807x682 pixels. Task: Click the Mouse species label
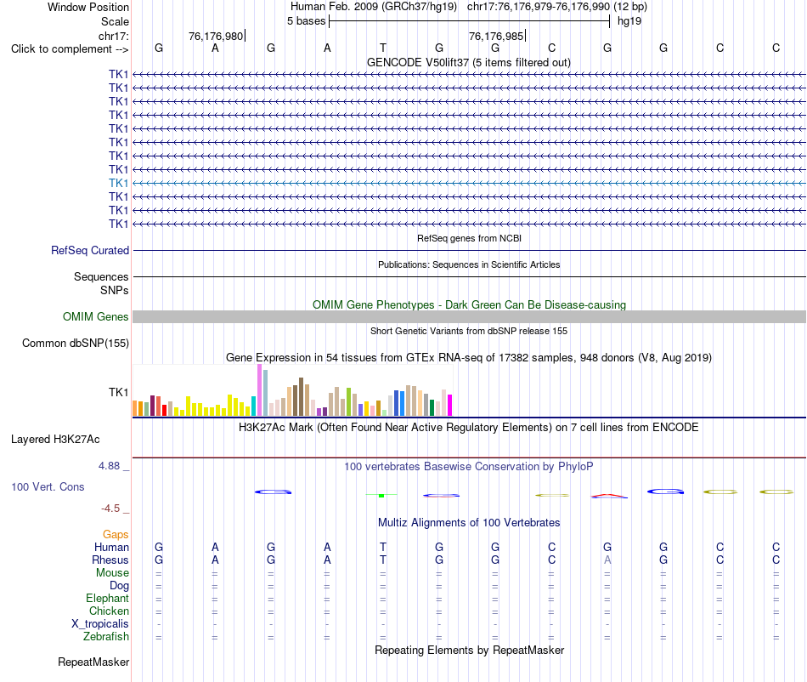pos(112,573)
